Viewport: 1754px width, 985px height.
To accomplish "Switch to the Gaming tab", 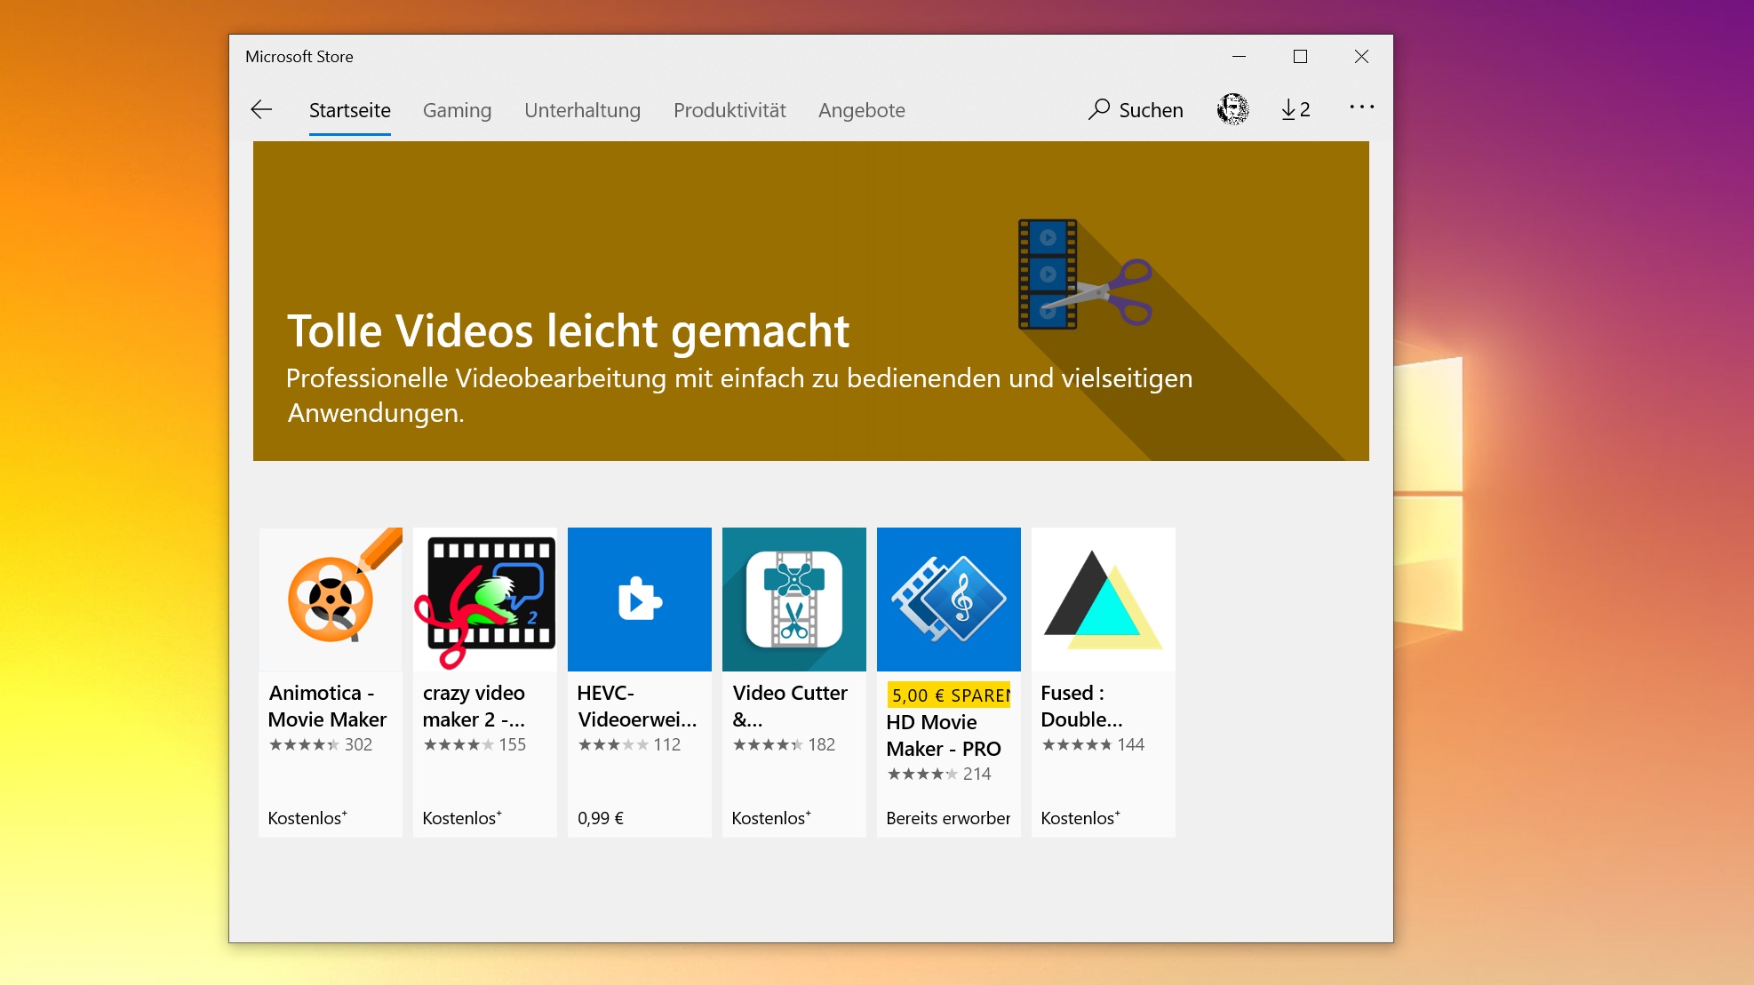I will tap(457, 110).
